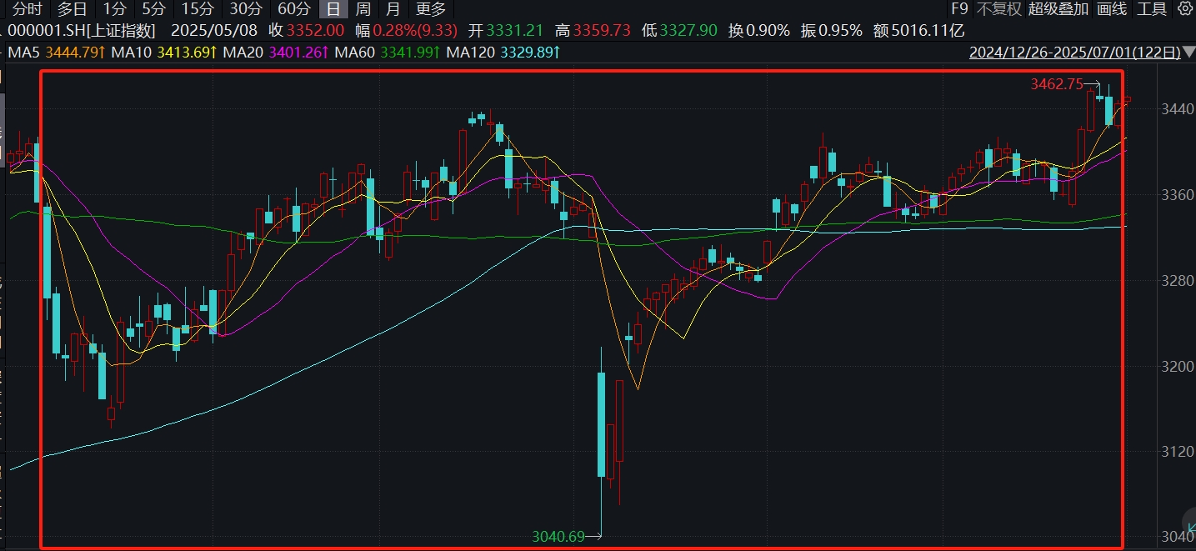This screenshot has height=551, width=1196.
Task: Click the 000001.SH[上证指数] stock name
Action: pyautogui.click(x=81, y=31)
